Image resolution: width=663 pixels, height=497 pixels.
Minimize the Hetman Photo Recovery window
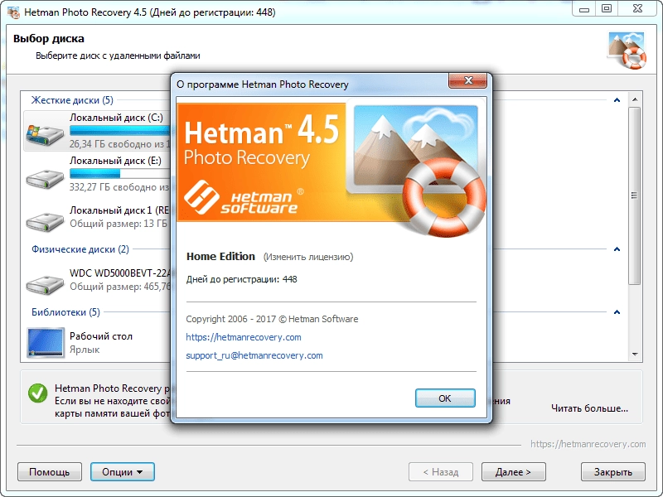[x=584, y=9]
